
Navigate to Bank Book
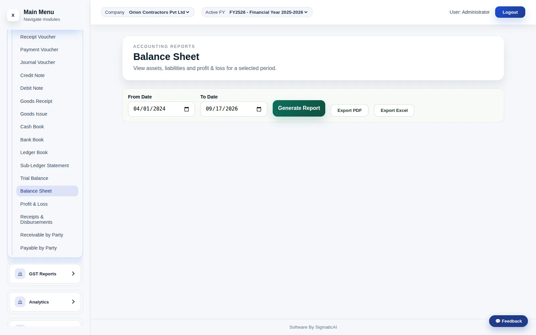(x=47, y=140)
